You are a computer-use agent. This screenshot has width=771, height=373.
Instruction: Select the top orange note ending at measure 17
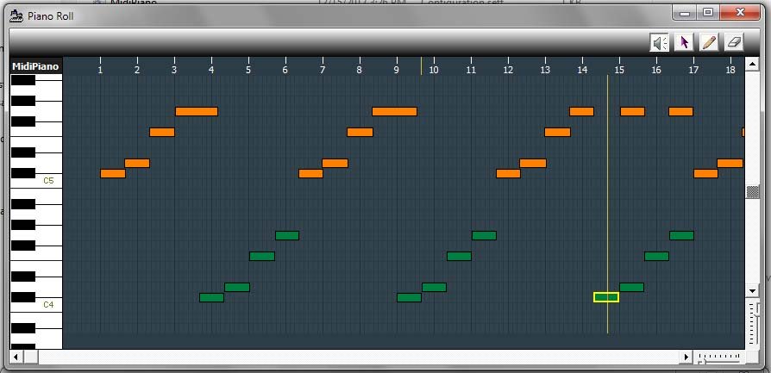point(681,112)
